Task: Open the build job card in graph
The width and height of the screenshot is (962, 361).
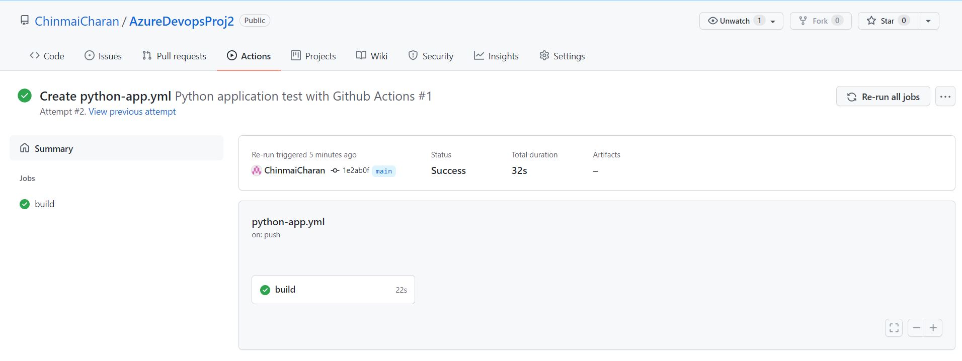Action: click(333, 290)
